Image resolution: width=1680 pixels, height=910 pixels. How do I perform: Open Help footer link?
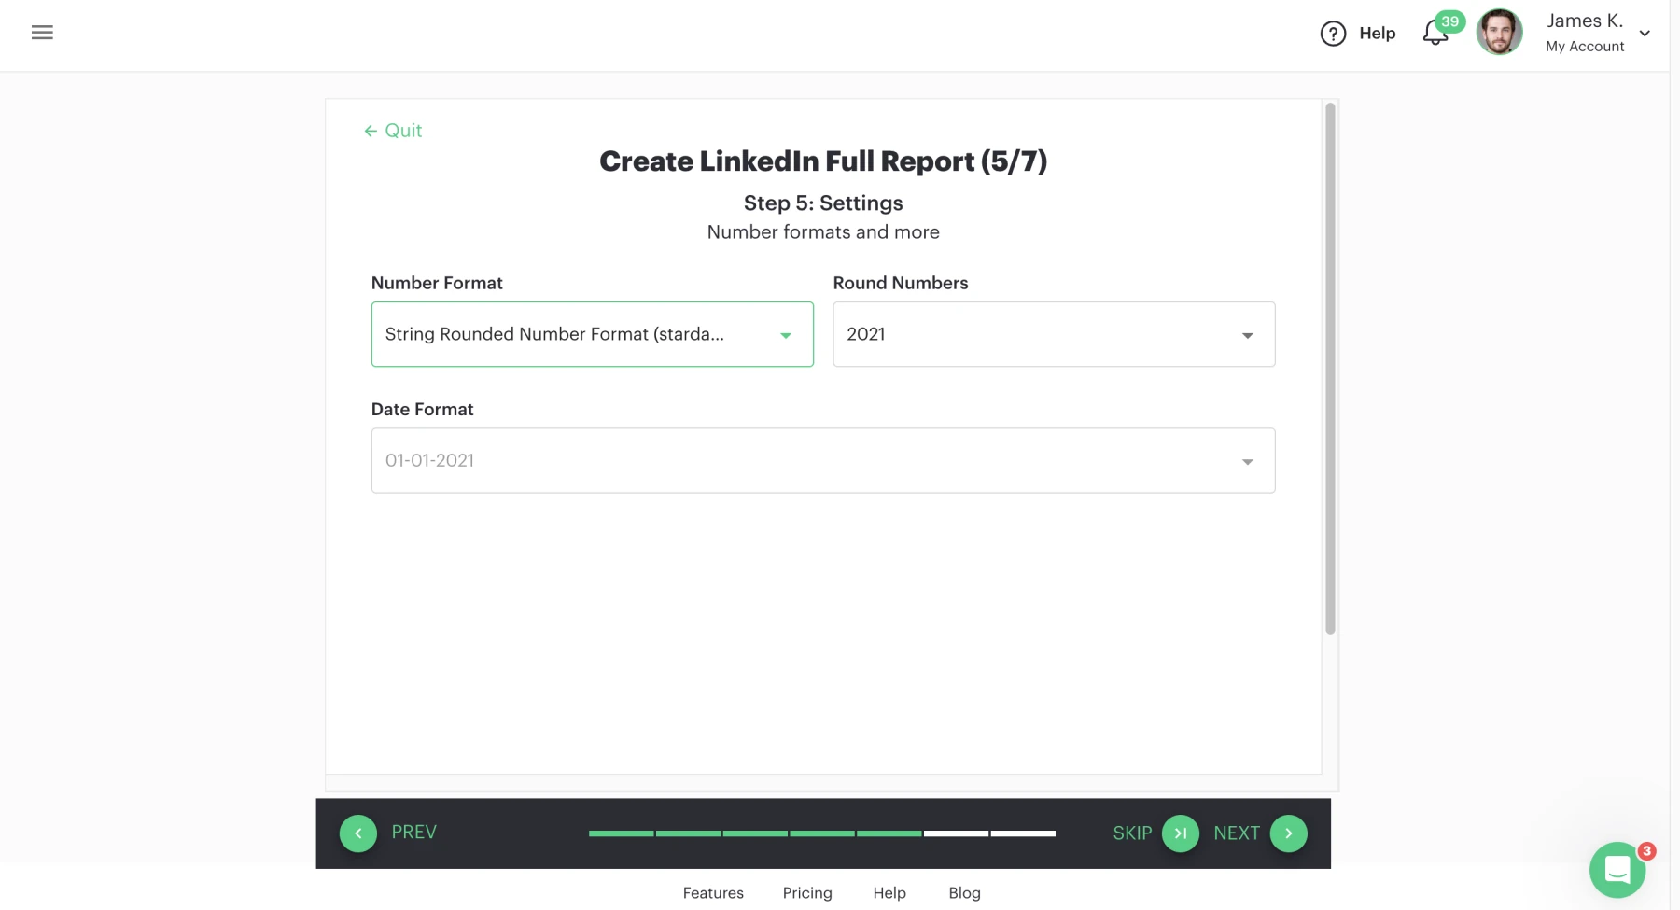889,893
